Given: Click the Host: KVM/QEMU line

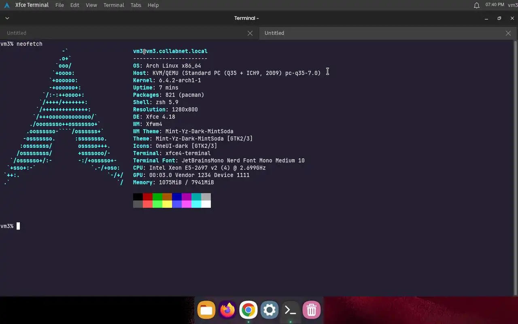Looking at the screenshot, I should click(x=227, y=73).
